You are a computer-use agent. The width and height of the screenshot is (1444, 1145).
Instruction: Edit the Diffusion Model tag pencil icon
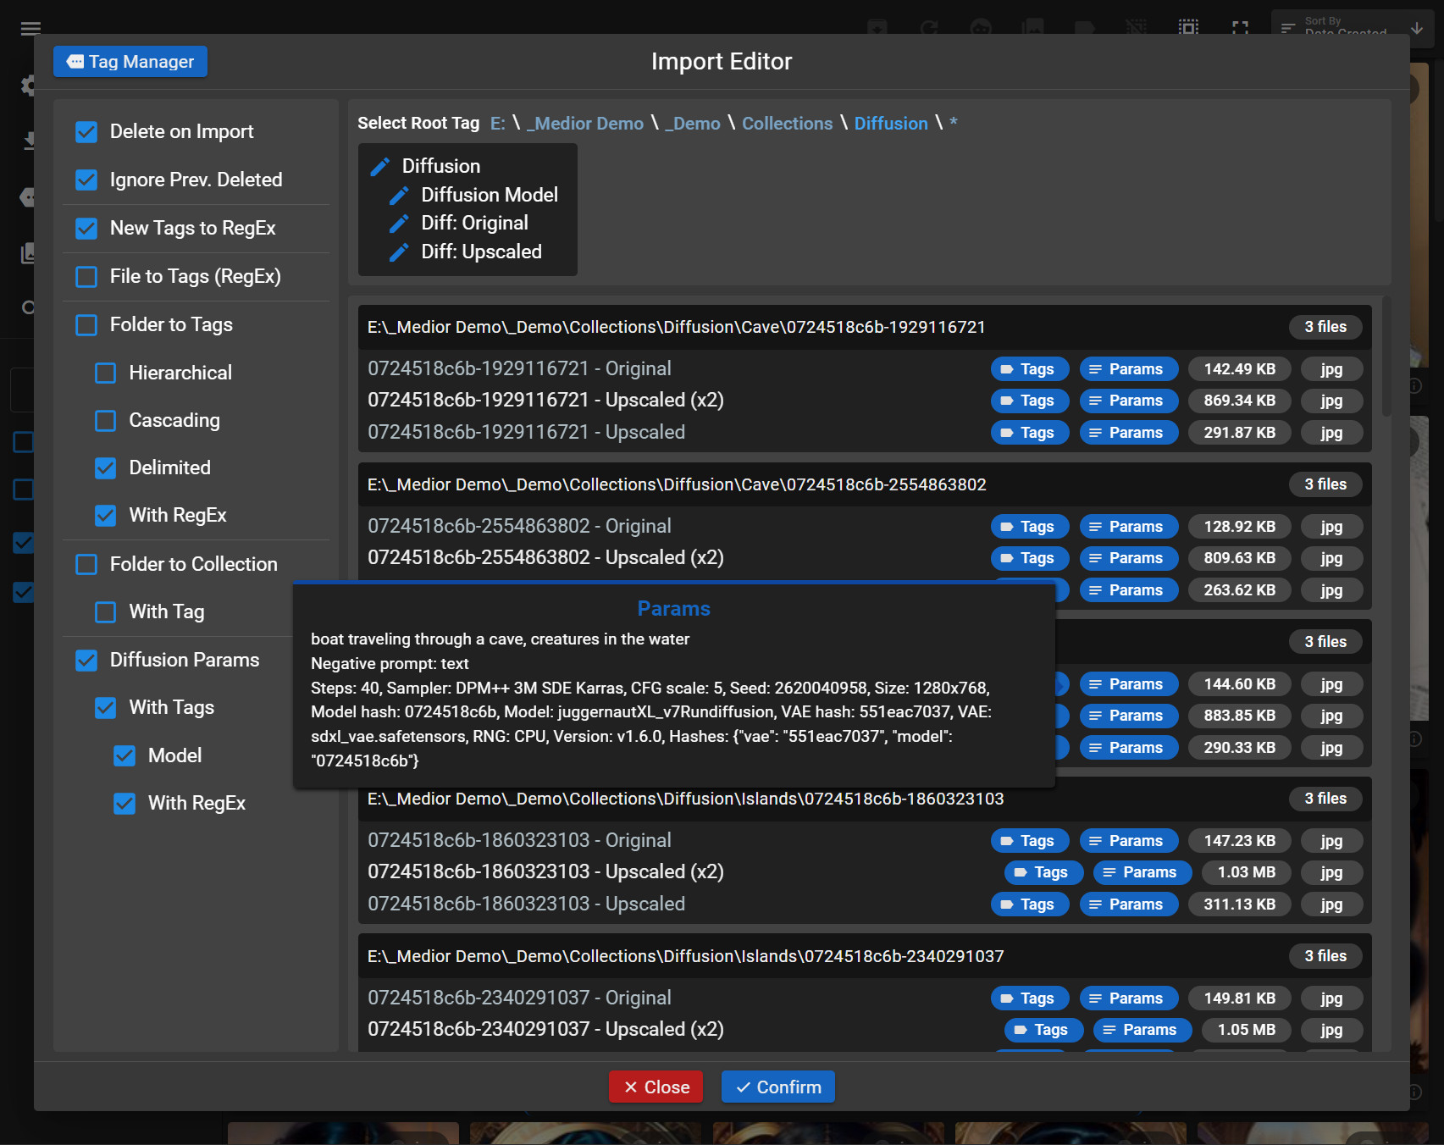[399, 196]
